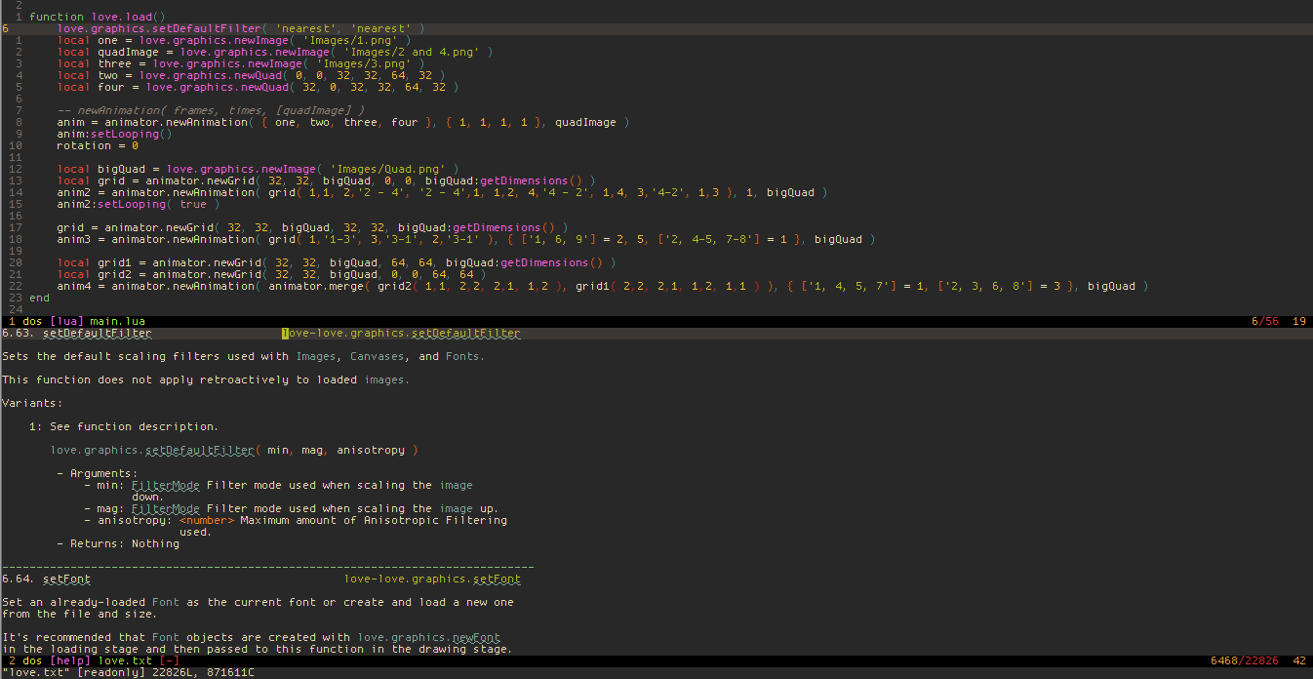Follow the 'Fonts' help link

[x=462, y=357]
